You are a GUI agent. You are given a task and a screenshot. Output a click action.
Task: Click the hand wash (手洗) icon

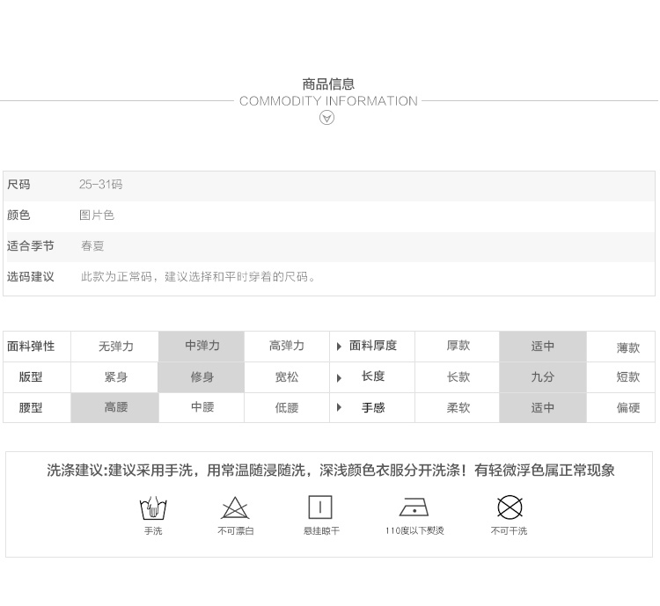(153, 507)
